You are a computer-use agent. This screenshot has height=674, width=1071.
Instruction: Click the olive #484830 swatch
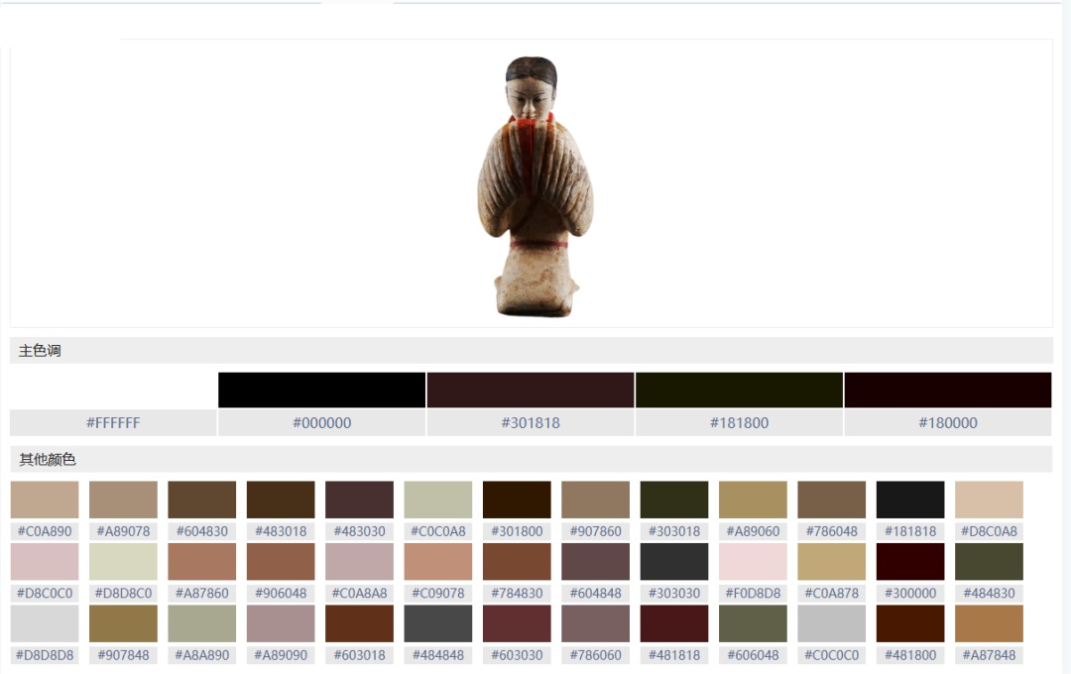click(x=989, y=561)
